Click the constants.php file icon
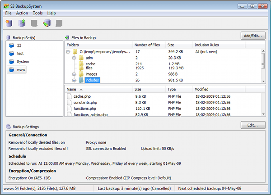Screen dimensions: 271x195 (69, 103)
